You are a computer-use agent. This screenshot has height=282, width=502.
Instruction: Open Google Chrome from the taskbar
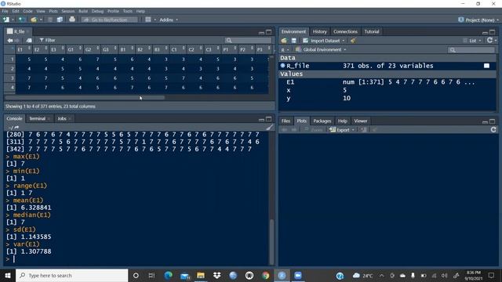[x=265, y=275]
